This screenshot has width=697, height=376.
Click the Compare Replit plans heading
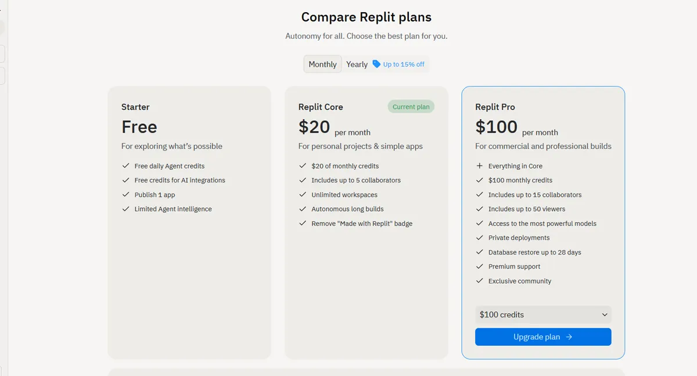366,17
